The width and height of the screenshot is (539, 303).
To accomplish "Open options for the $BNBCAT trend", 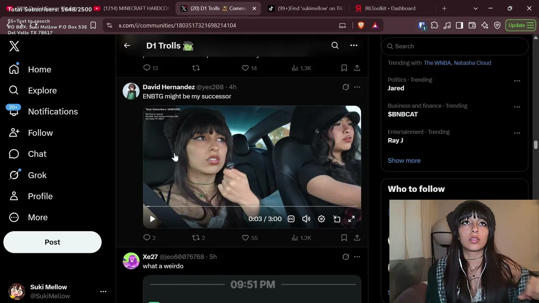I will tap(517, 107).
